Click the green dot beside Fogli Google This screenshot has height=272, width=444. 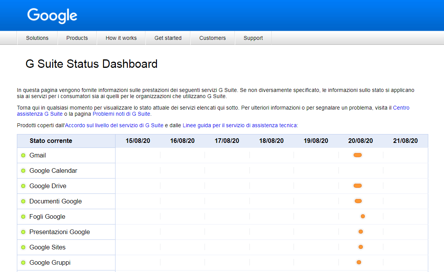pyautogui.click(x=23, y=216)
